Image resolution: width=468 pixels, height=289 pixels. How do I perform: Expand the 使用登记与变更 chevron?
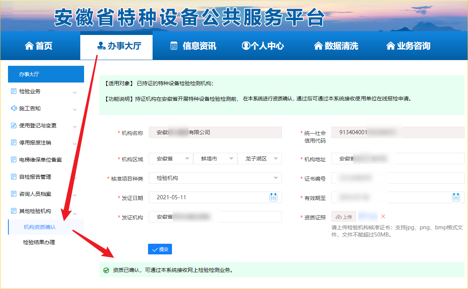pos(75,126)
